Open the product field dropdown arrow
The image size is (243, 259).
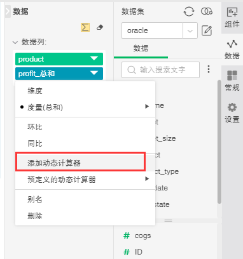pyautogui.click(x=94, y=58)
